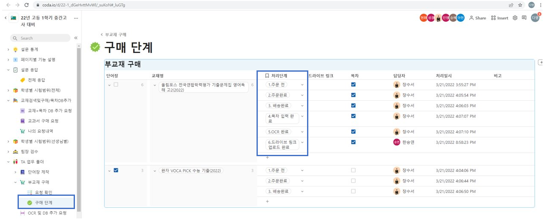Viewport: 546px width, 221px height.
Task: Collapse the 올림포스 교재명 group chevron
Action: pos(155,85)
